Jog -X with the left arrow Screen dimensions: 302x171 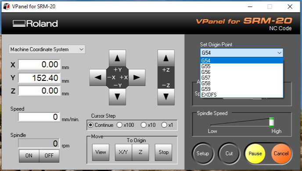click(x=98, y=77)
